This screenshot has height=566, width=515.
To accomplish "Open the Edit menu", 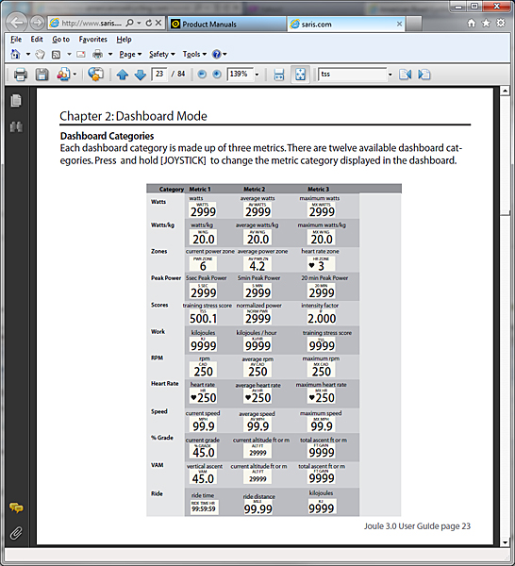I will [37, 40].
